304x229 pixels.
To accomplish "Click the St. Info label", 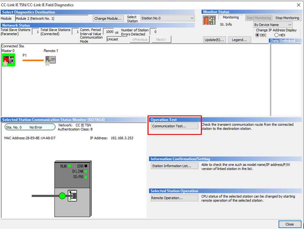I will [226, 25].
